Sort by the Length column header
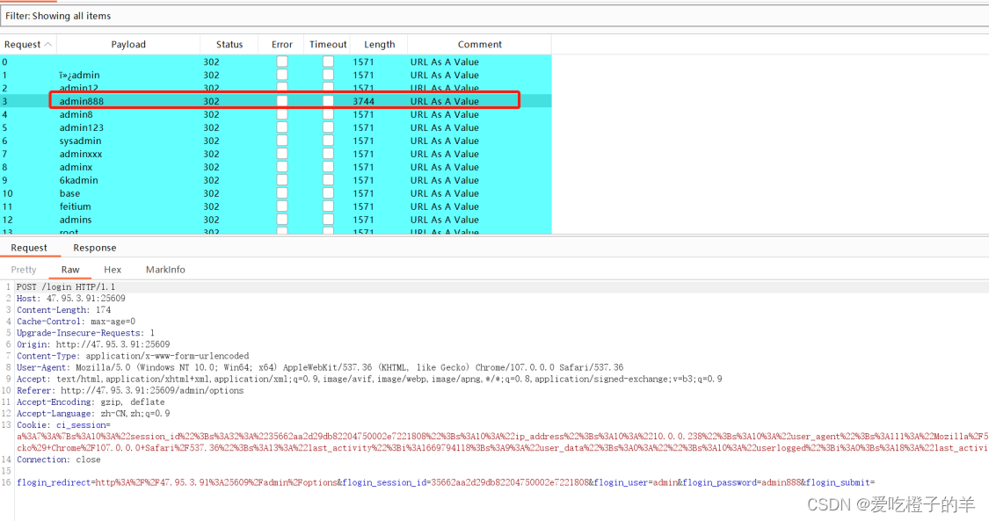 379,44
